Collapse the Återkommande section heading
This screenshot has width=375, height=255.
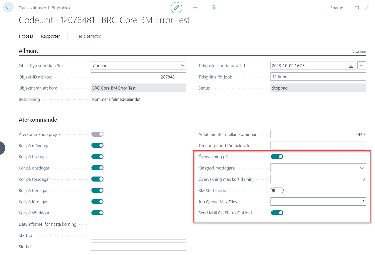tap(38, 120)
